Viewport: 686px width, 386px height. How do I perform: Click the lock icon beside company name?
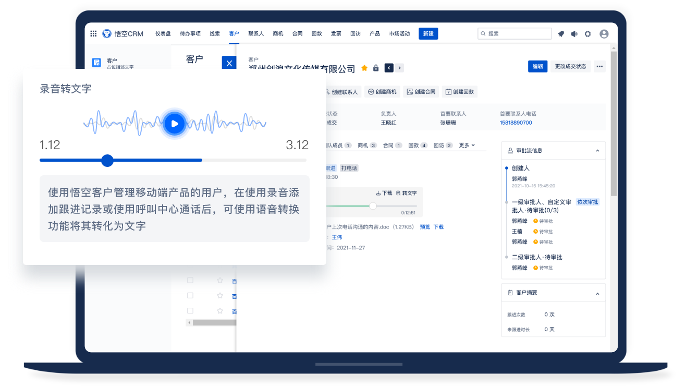376,68
